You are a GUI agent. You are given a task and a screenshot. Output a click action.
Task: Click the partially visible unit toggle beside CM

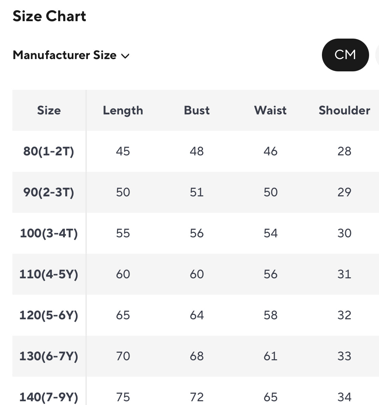(377, 55)
